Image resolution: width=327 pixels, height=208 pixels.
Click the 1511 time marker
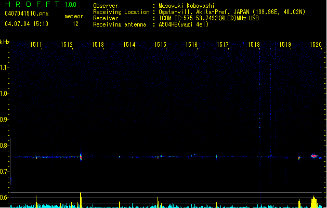[36, 45]
